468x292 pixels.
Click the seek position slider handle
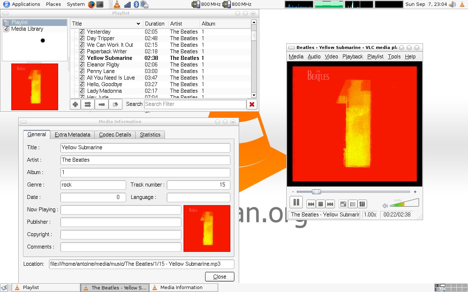coord(317,192)
